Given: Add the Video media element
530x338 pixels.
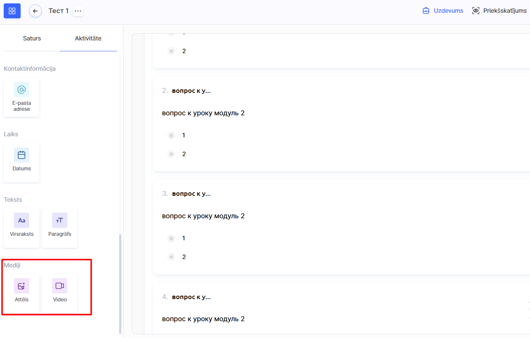Looking at the screenshot, I should pos(60,293).
